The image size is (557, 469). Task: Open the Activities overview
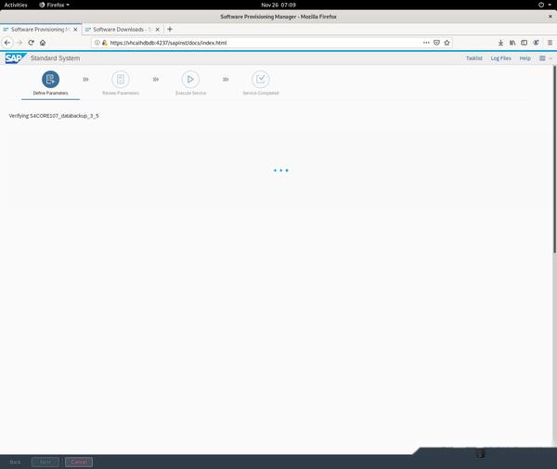tap(16, 5)
